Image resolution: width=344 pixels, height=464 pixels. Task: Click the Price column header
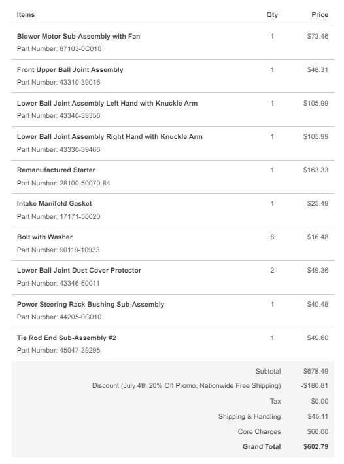(x=320, y=15)
